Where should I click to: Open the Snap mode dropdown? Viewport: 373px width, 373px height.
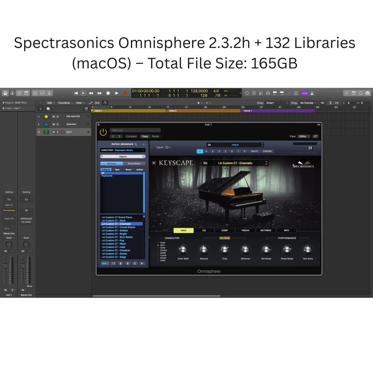tap(277, 103)
